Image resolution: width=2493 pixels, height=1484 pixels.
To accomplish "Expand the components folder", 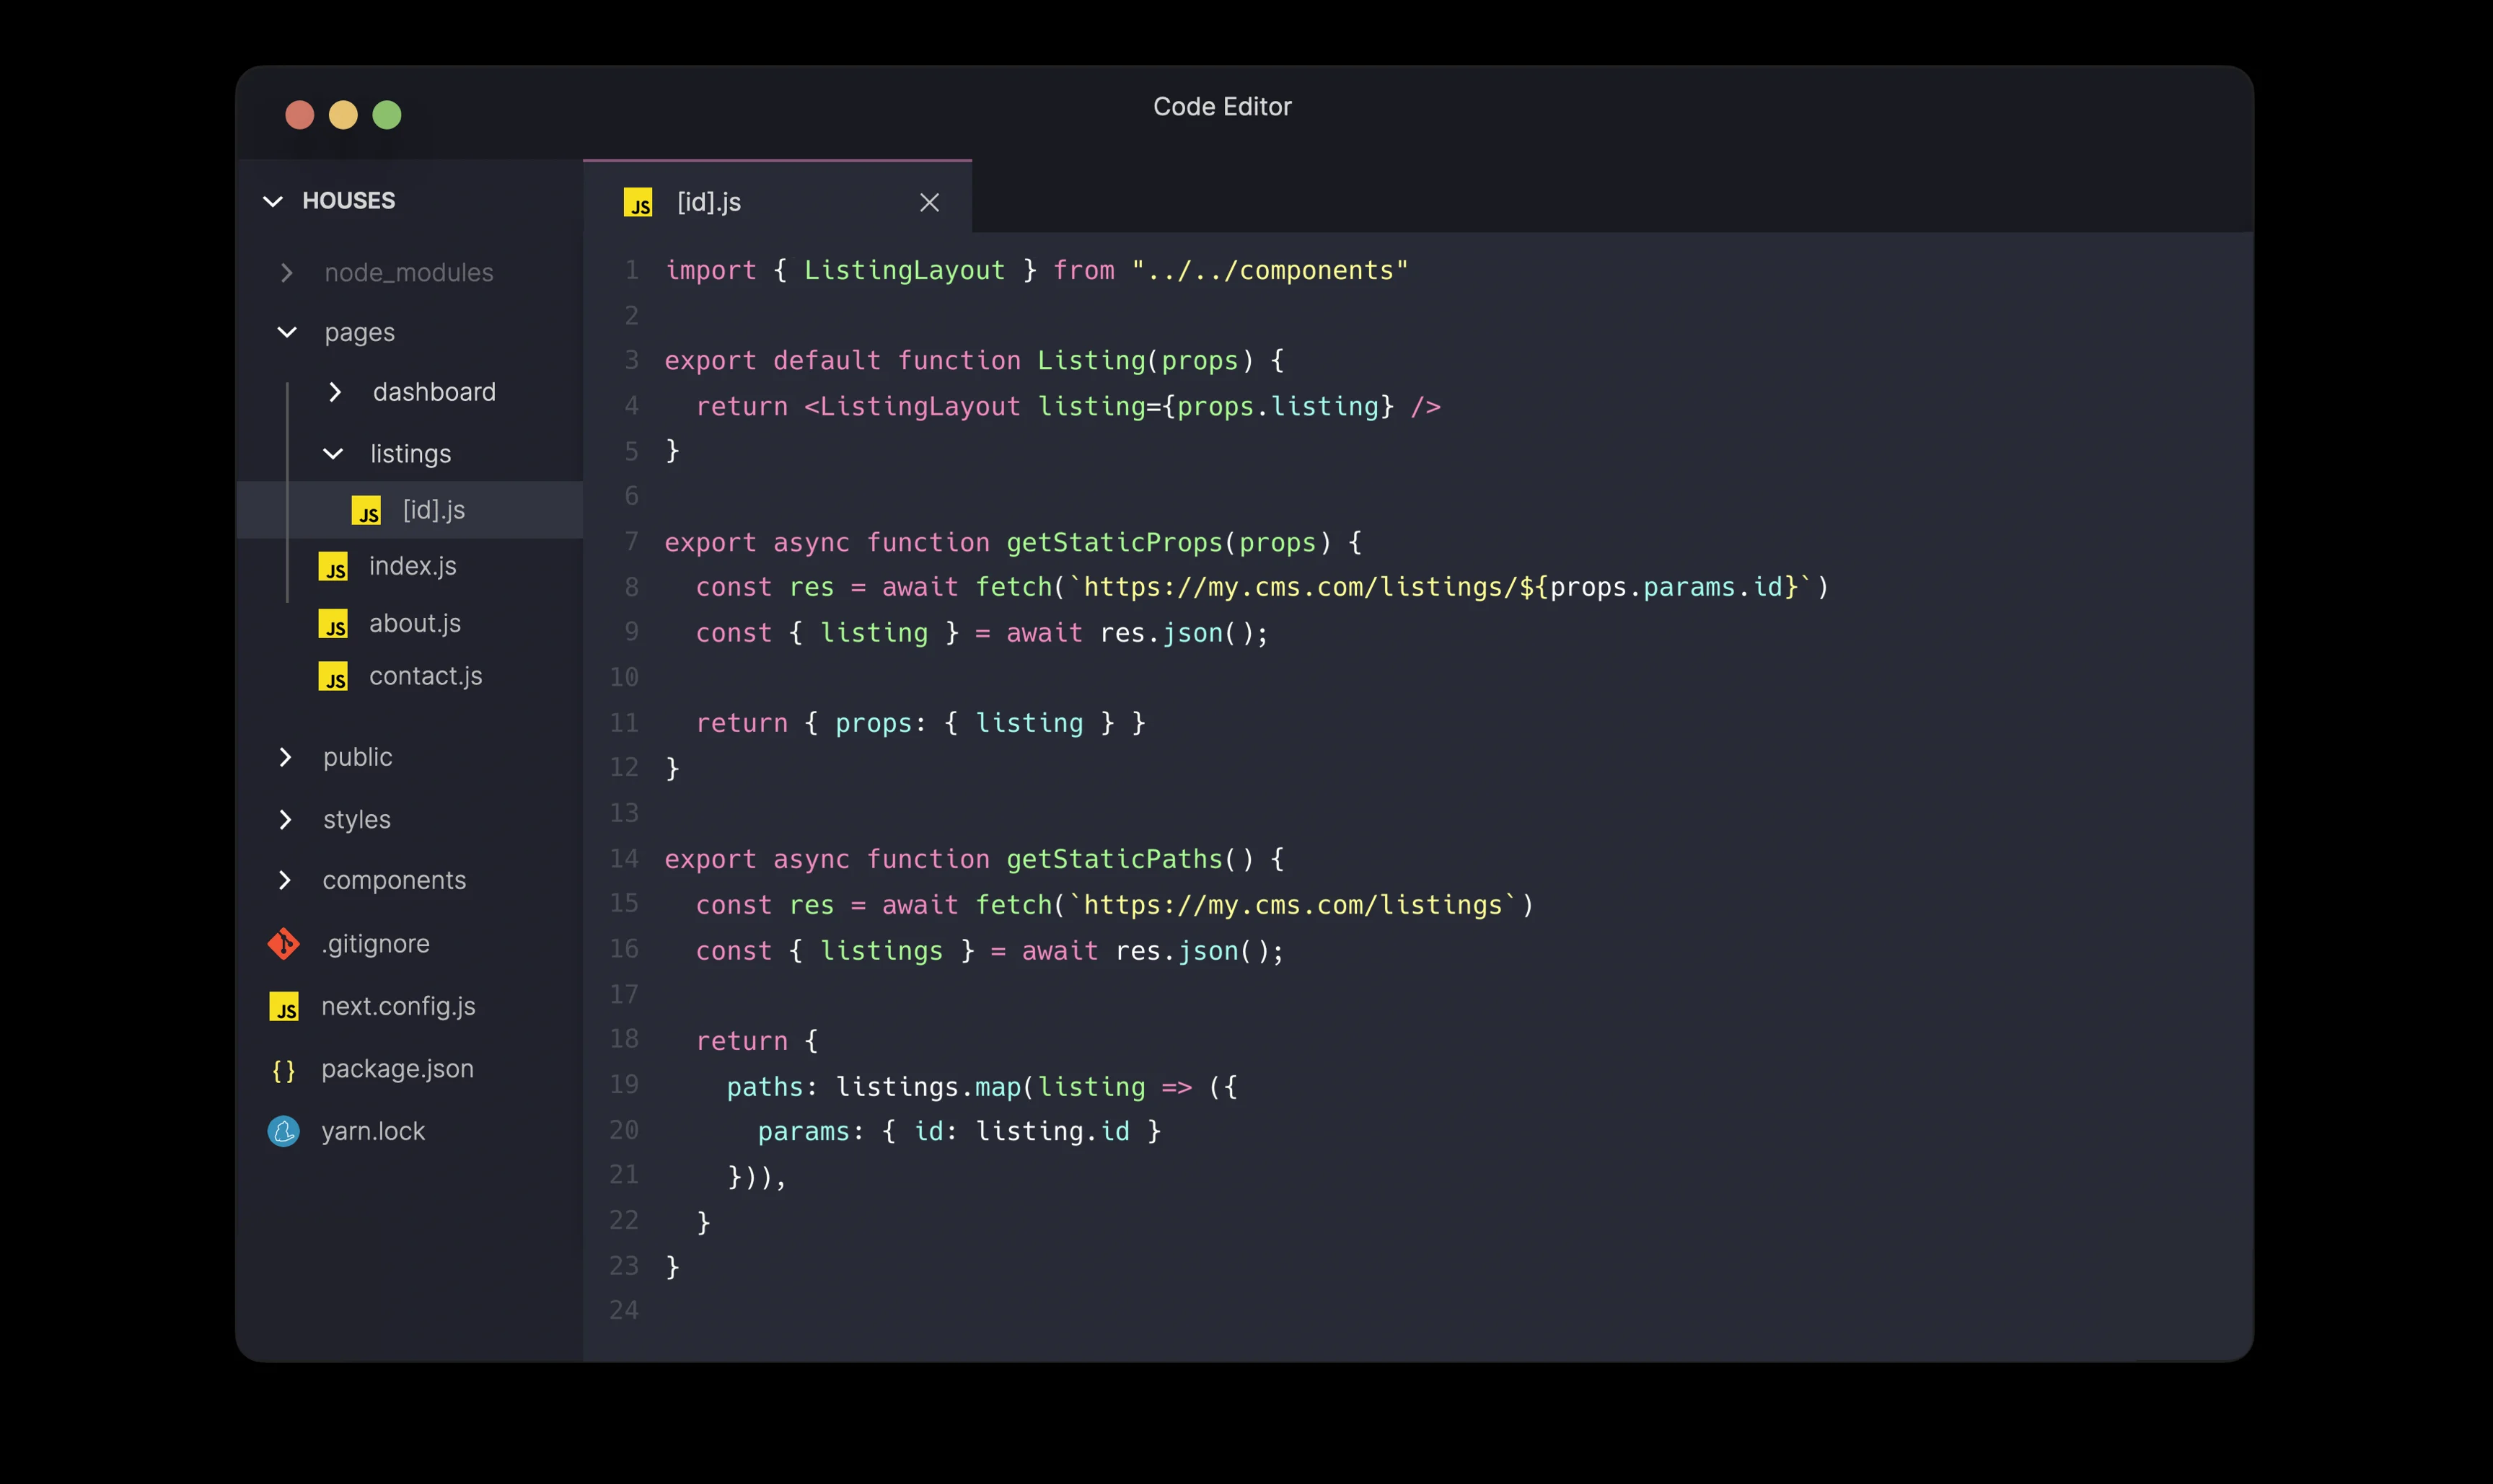I will click(x=285, y=881).
